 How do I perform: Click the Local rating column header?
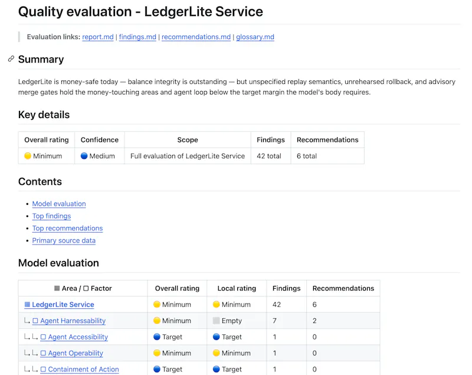(x=237, y=288)
